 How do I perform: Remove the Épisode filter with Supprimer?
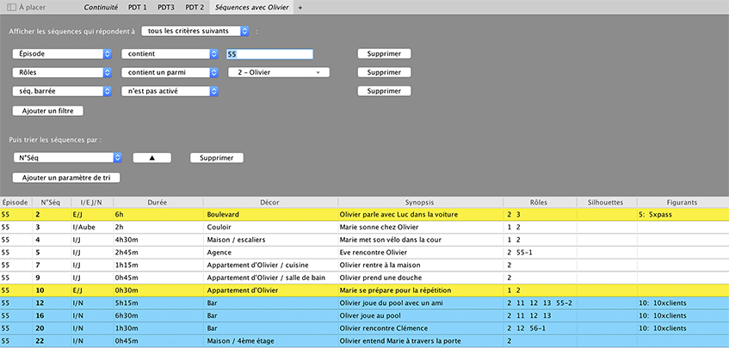384,54
